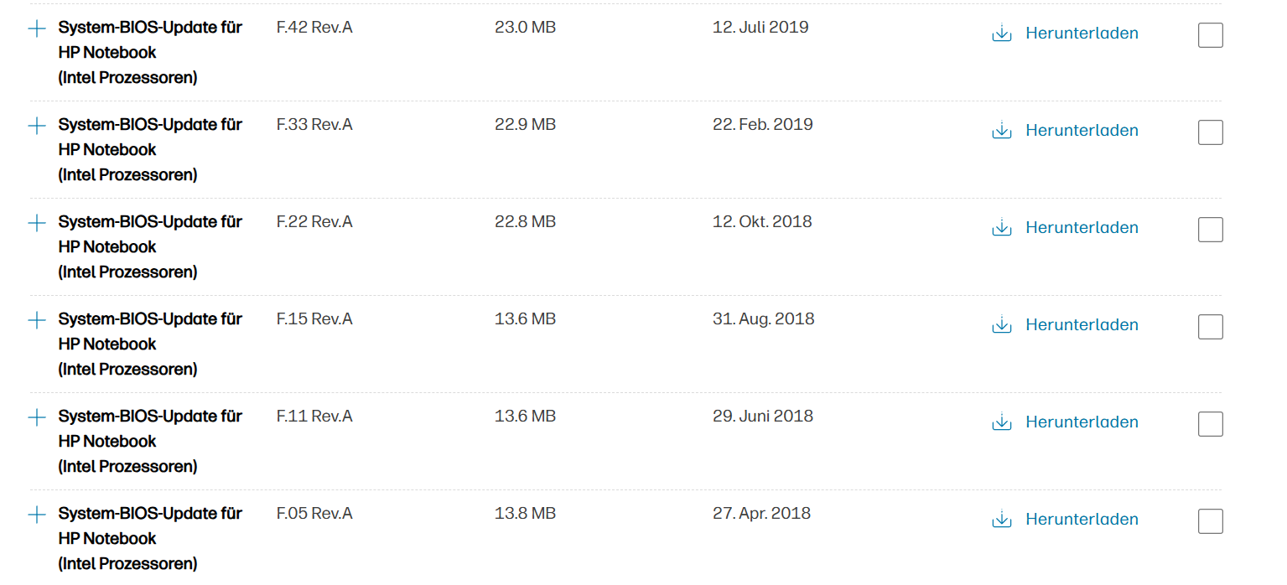
Task: Check the box for F.22 Rev.A update
Action: [1211, 230]
